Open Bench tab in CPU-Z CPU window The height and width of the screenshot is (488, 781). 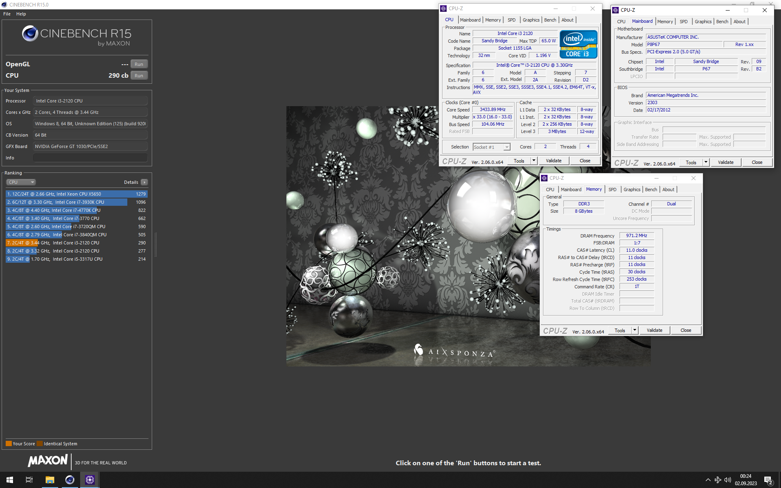[550, 20]
